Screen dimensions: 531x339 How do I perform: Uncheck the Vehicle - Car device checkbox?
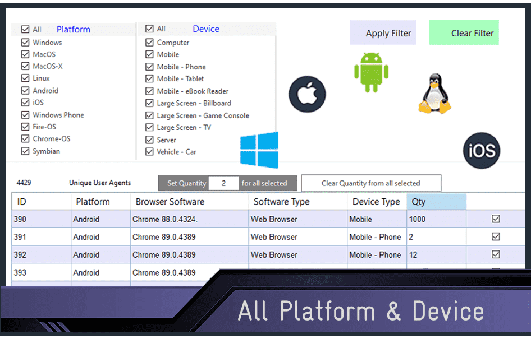pyautogui.click(x=149, y=152)
